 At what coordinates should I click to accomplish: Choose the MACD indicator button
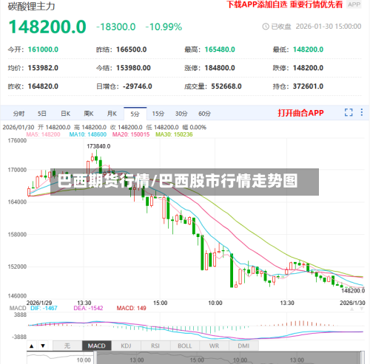coord(97,346)
